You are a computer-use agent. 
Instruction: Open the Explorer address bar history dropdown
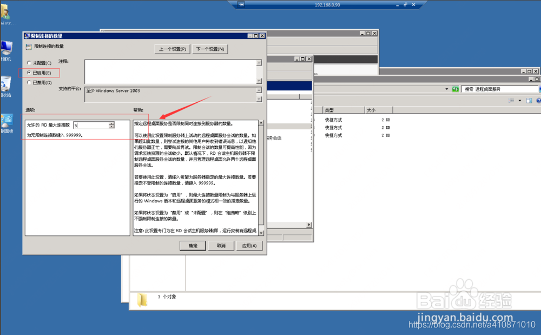pyautogui.click(x=447, y=89)
